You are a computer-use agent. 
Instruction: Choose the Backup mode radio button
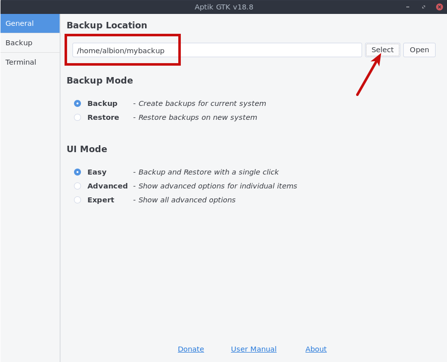pos(77,103)
